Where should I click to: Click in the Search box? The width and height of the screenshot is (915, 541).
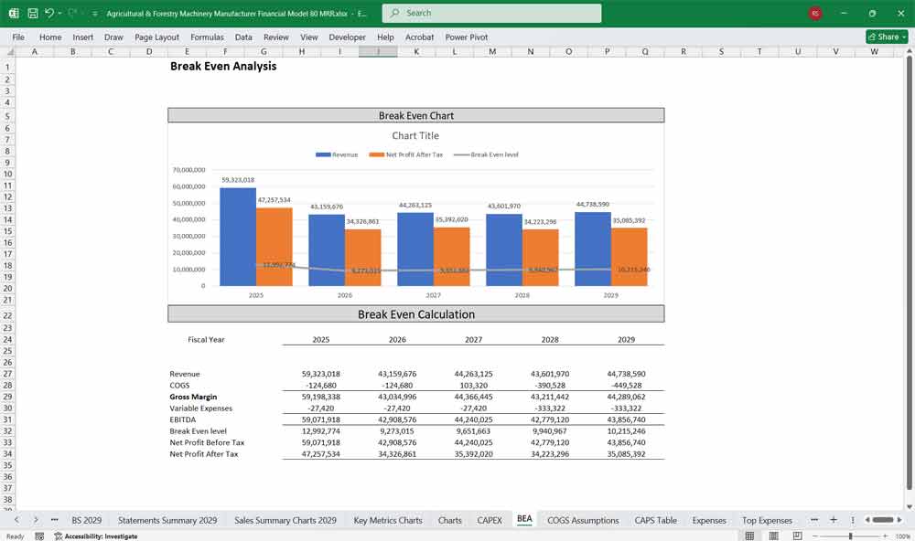coord(492,14)
